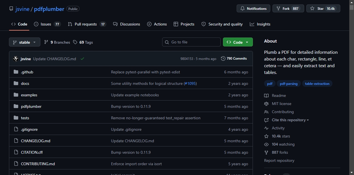Open the Issues tab
The width and height of the screenshot is (354, 175).
coord(47,24)
